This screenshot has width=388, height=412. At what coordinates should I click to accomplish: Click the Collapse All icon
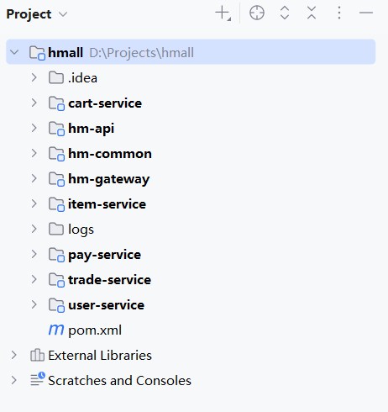[312, 13]
